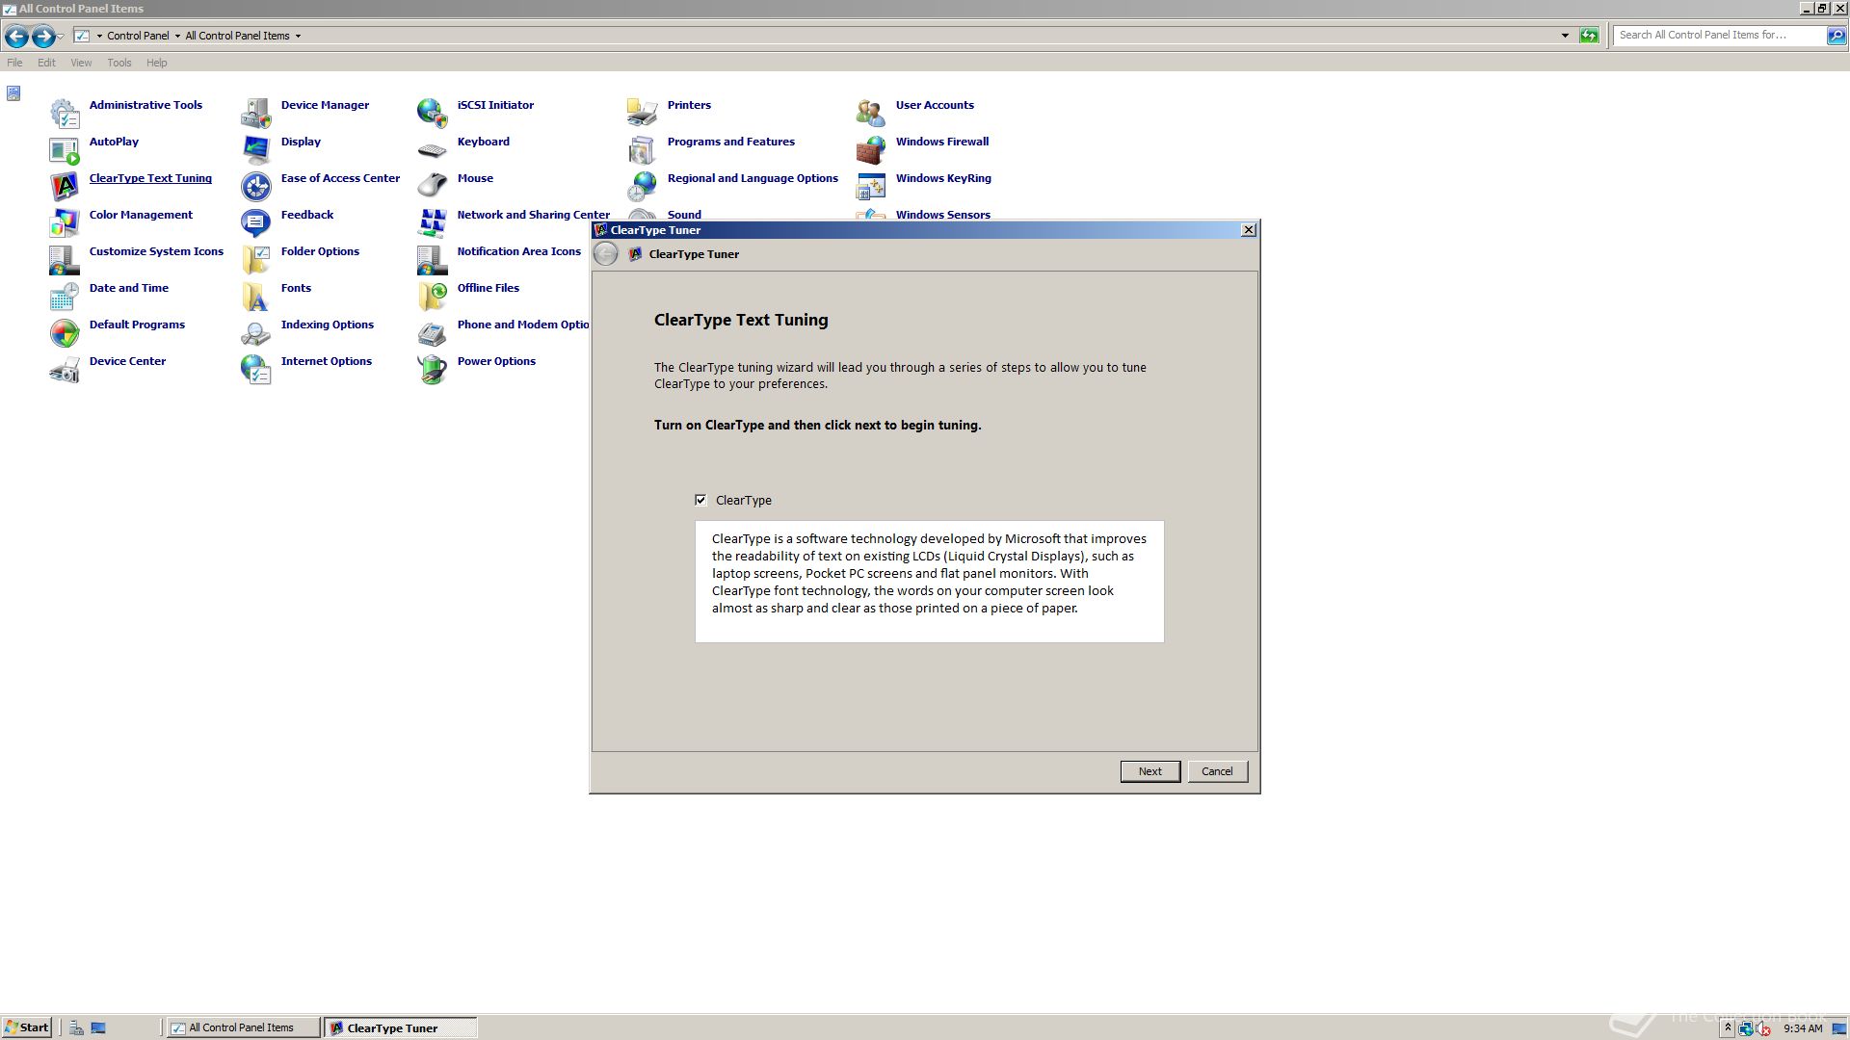Click the Windows Sensors link

[x=942, y=215]
